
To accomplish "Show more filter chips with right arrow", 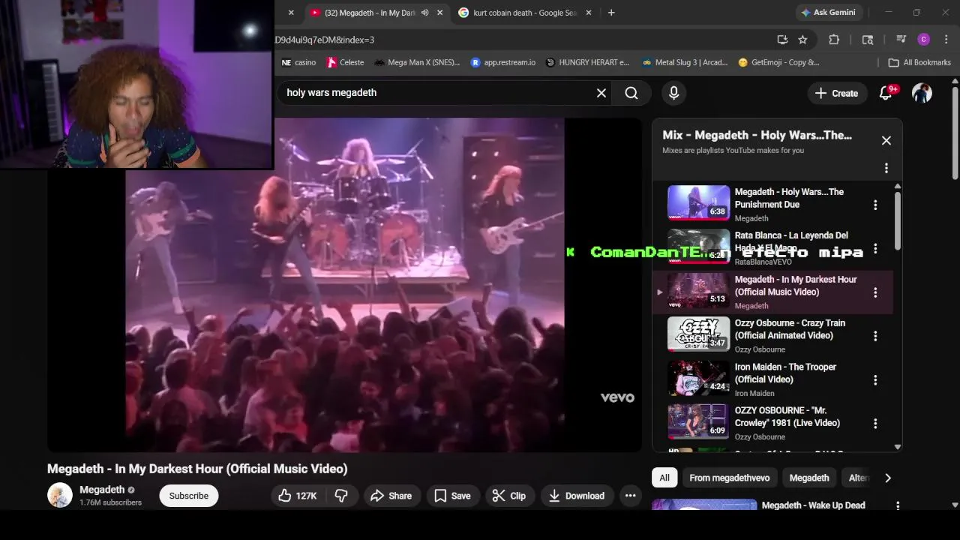I will coord(888,478).
